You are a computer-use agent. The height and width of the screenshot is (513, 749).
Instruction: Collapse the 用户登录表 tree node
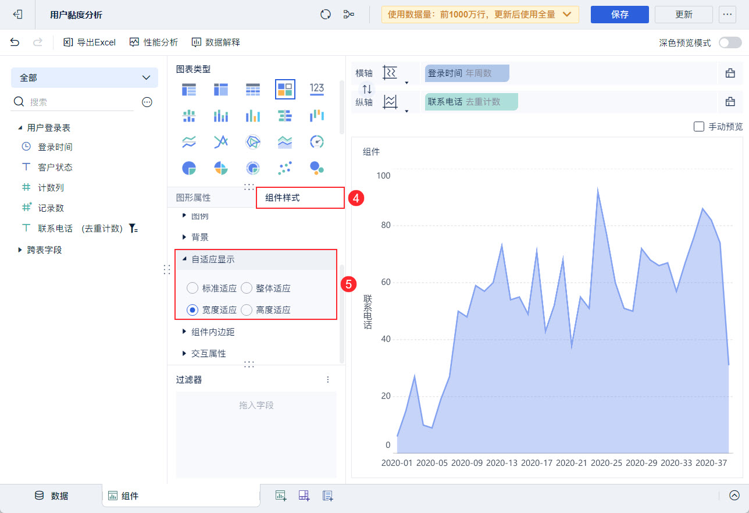(20, 127)
